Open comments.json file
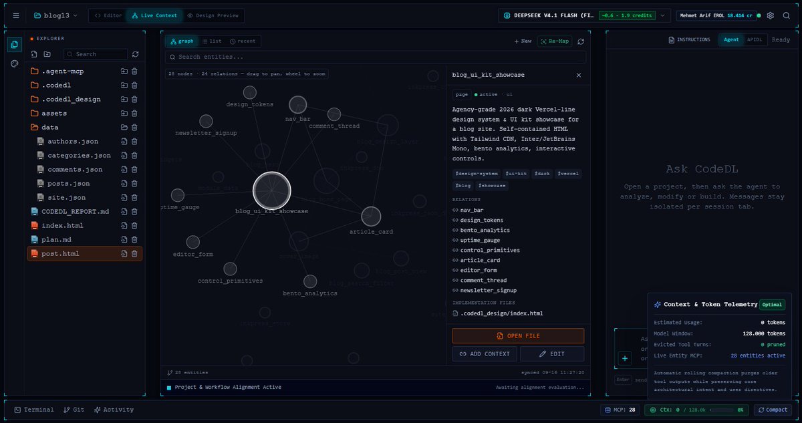Viewport: 802px width, 423px height. coord(75,169)
